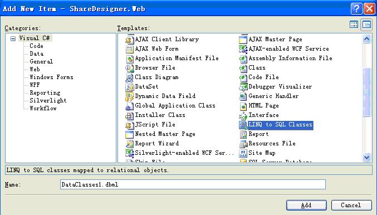Select the "Site Map" label
Screen dimensions: 377x215
[262, 153]
